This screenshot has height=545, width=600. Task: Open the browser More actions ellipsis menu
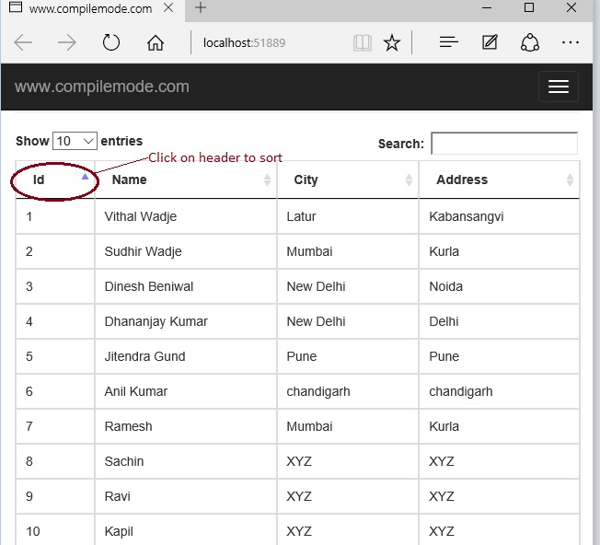[571, 42]
